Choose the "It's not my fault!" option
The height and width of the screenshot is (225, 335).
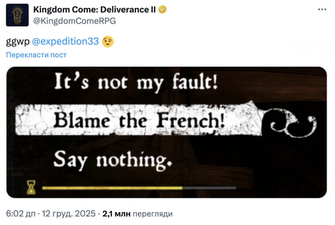point(136,83)
